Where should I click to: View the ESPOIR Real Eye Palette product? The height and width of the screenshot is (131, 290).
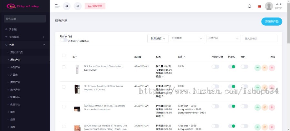(x=257, y=127)
